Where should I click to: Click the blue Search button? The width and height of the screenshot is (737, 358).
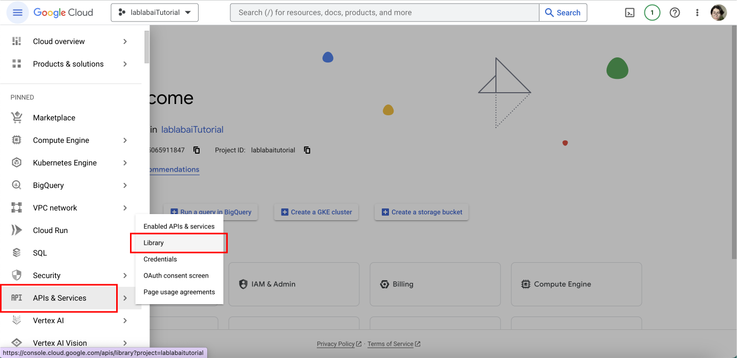(x=563, y=12)
